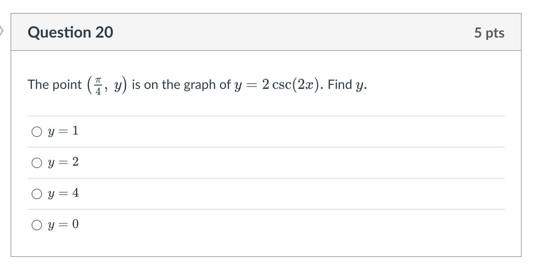The width and height of the screenshot is (550, 278).
Task: Select the radio button for y = 1
Action: [x=36, y=131]
